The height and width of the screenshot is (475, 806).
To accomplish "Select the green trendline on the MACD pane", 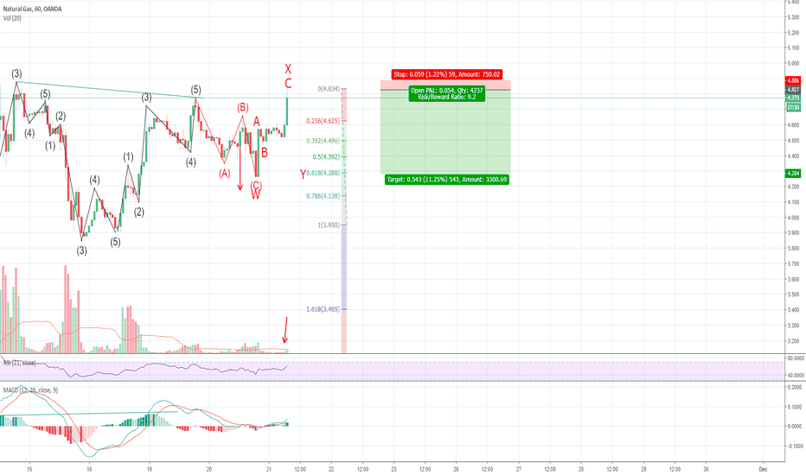I will (88, 413).
